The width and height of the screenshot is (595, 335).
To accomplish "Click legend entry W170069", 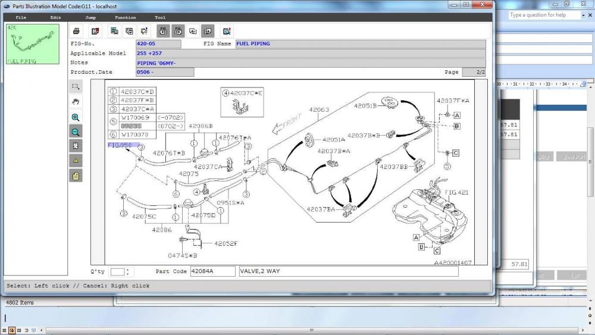I will 135,118.
